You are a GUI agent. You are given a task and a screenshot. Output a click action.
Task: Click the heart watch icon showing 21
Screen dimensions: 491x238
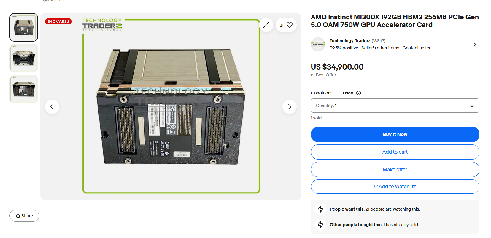[286, 25]
